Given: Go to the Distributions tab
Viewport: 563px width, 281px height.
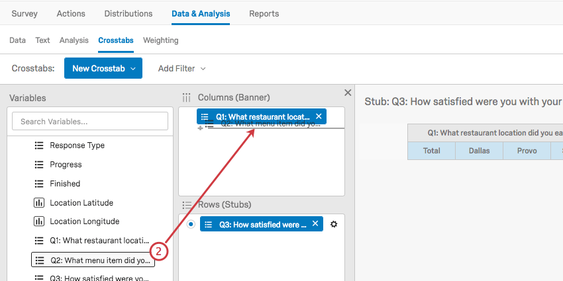Looking at the screenshot, I should [128, 14].
